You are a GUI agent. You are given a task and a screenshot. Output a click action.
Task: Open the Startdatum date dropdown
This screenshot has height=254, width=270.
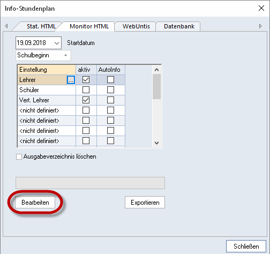57,43
